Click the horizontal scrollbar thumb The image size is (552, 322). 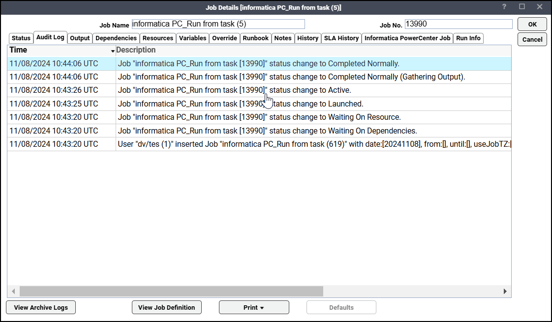coord(171,291)
